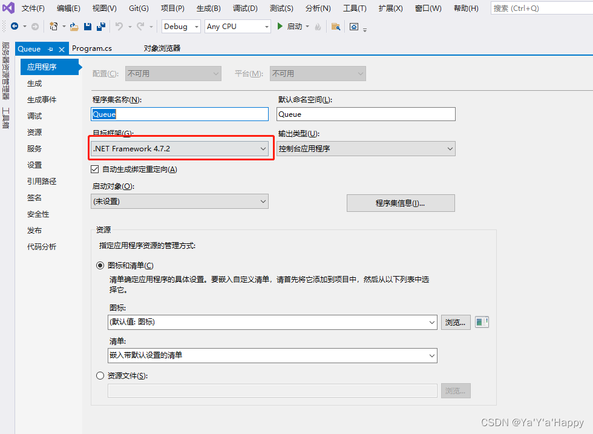The image size is (593, 434).
Task: Open the icon (默认值: 图标) dropdown
Action: click(273, 323)
